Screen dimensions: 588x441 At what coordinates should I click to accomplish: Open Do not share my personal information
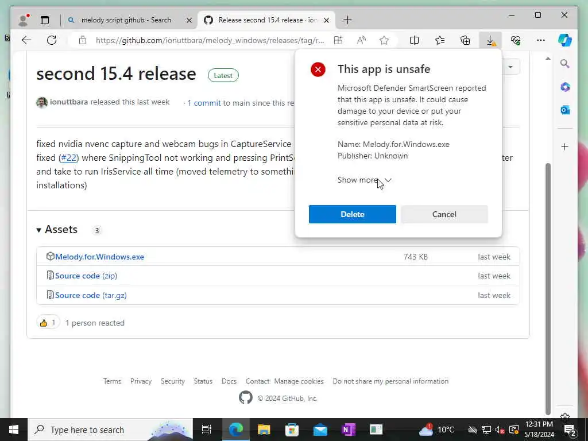(390, 381)
